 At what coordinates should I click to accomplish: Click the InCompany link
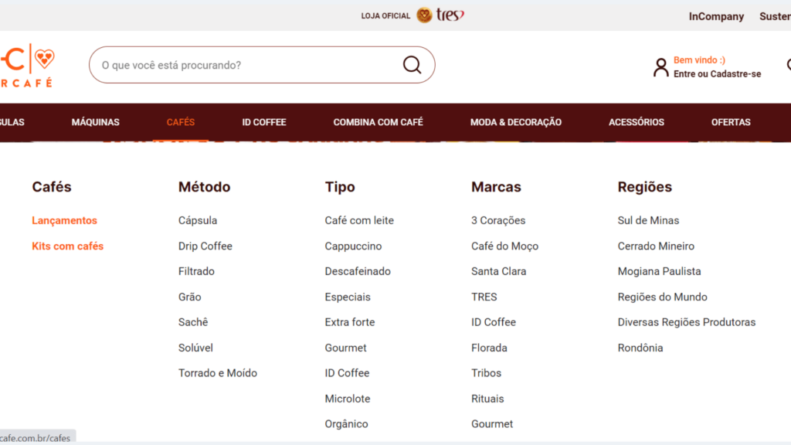[x=716, y=16]
